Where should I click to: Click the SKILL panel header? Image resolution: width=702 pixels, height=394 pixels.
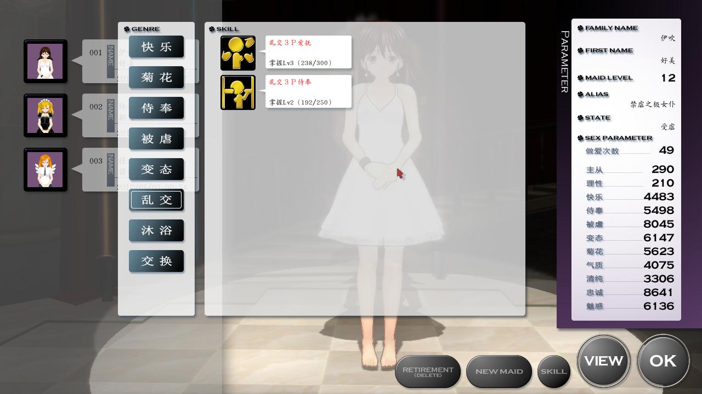224,29
